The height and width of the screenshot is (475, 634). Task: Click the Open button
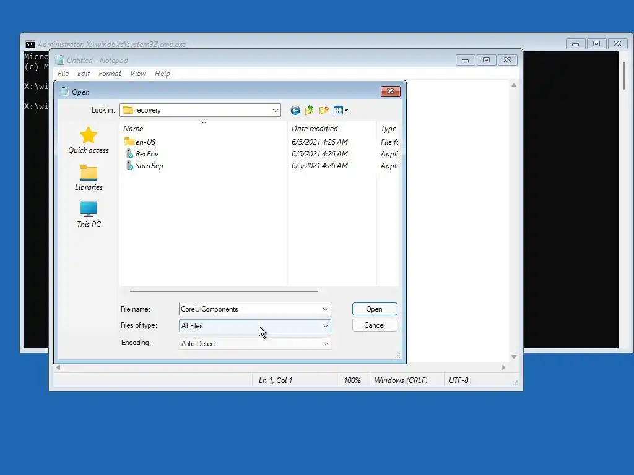point(375,309)
